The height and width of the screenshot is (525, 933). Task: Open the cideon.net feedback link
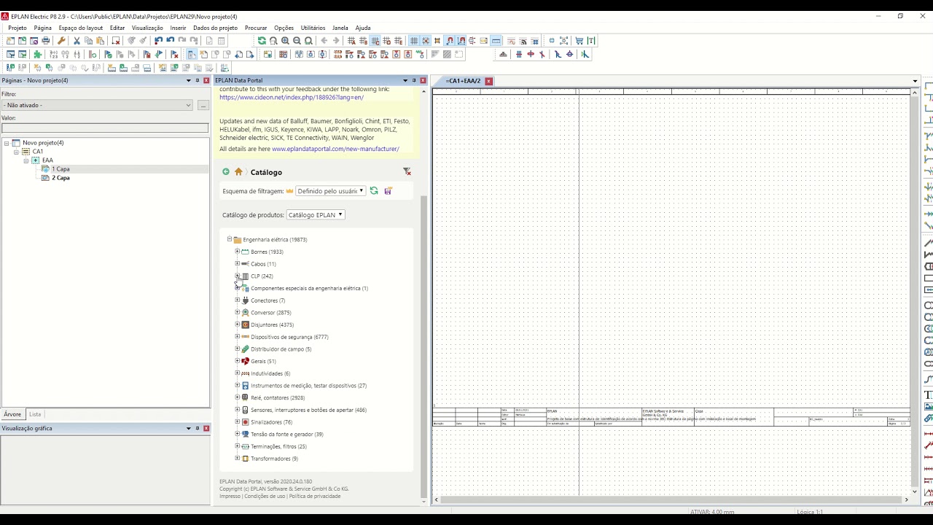click(x=292, y=97)
